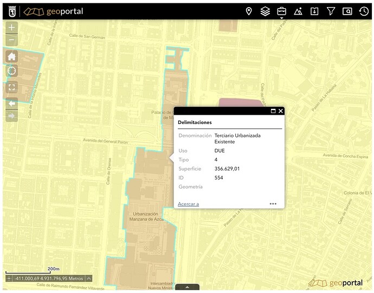Return to the home extent
Image resolution: width=374 pixels, height=293 pixels.
coord(11,56)
